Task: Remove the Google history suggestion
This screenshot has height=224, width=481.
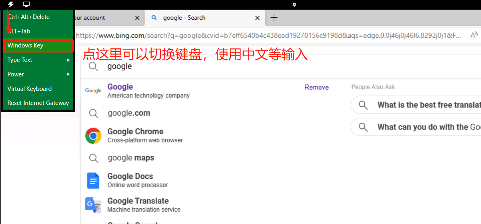Action: [316, 87]
